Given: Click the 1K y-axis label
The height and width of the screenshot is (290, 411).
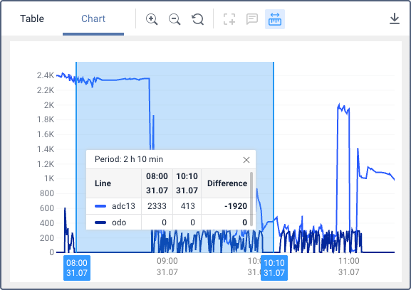Looking at the screenshot, I should tap(49, 178).
